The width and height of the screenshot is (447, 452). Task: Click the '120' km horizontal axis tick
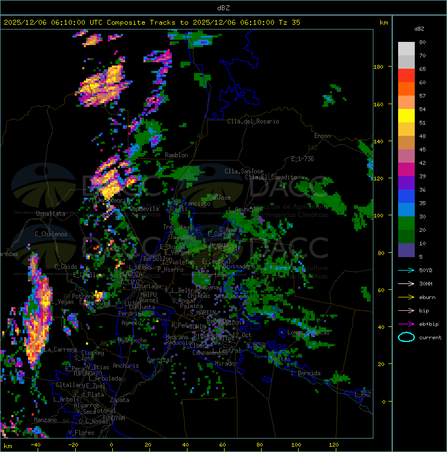click(x=334, y=445)
